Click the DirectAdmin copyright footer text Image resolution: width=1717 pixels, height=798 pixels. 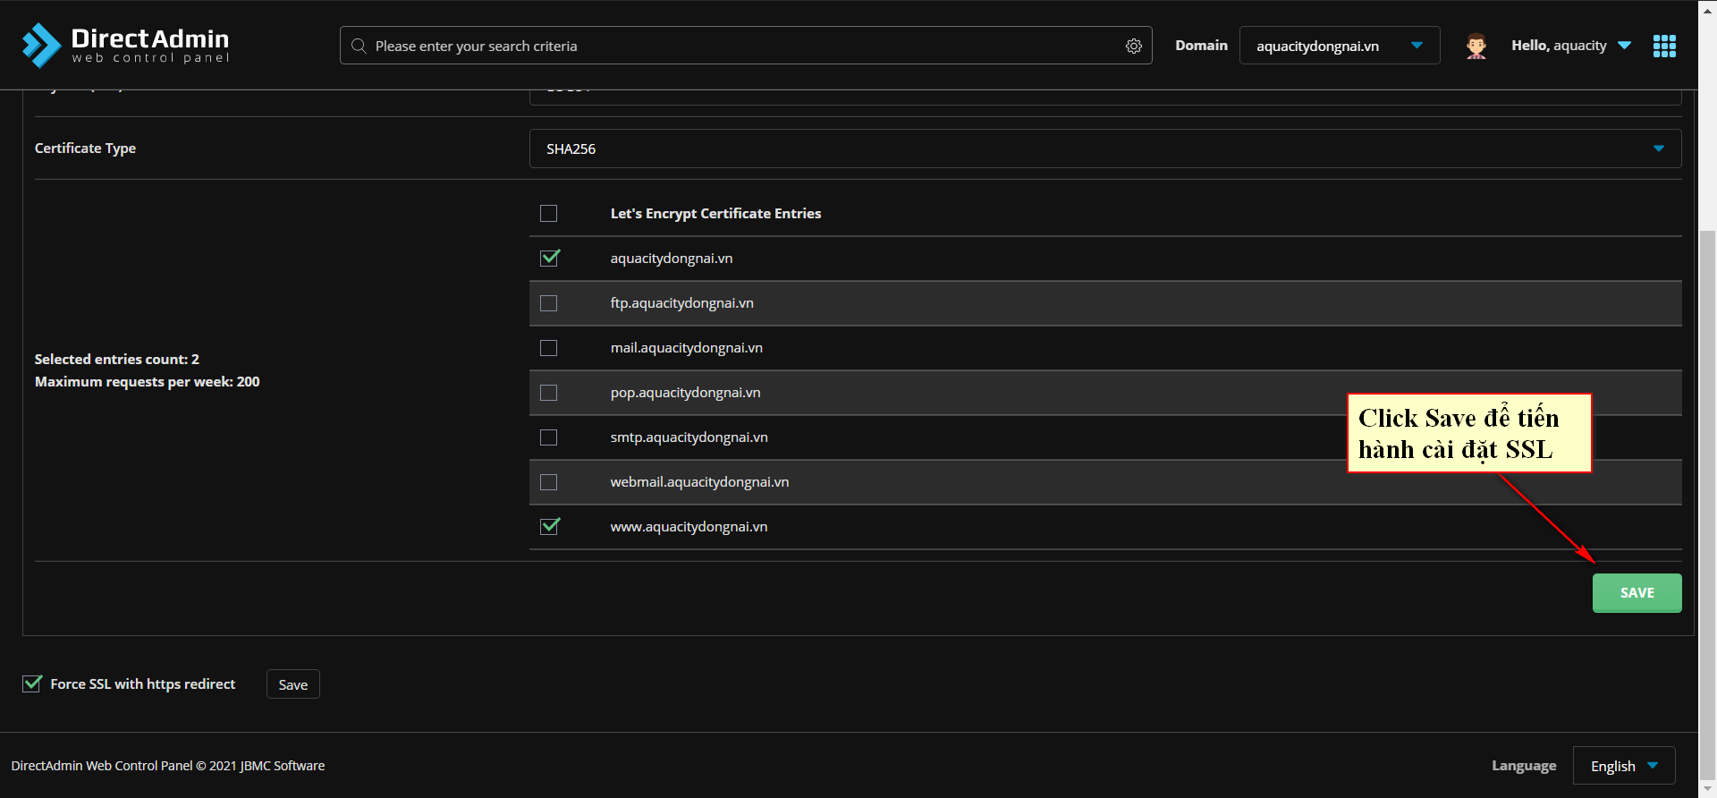168,766
